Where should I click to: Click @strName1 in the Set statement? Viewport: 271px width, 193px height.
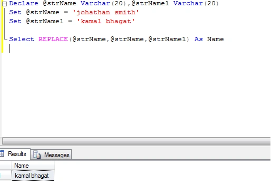45,21
